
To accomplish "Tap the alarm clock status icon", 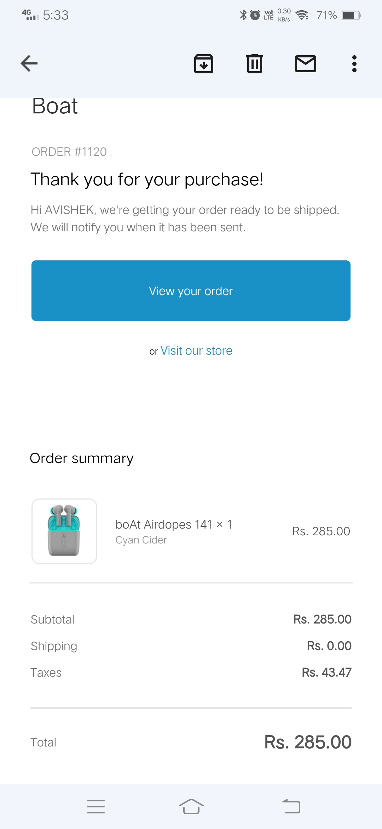I will 255,15.
